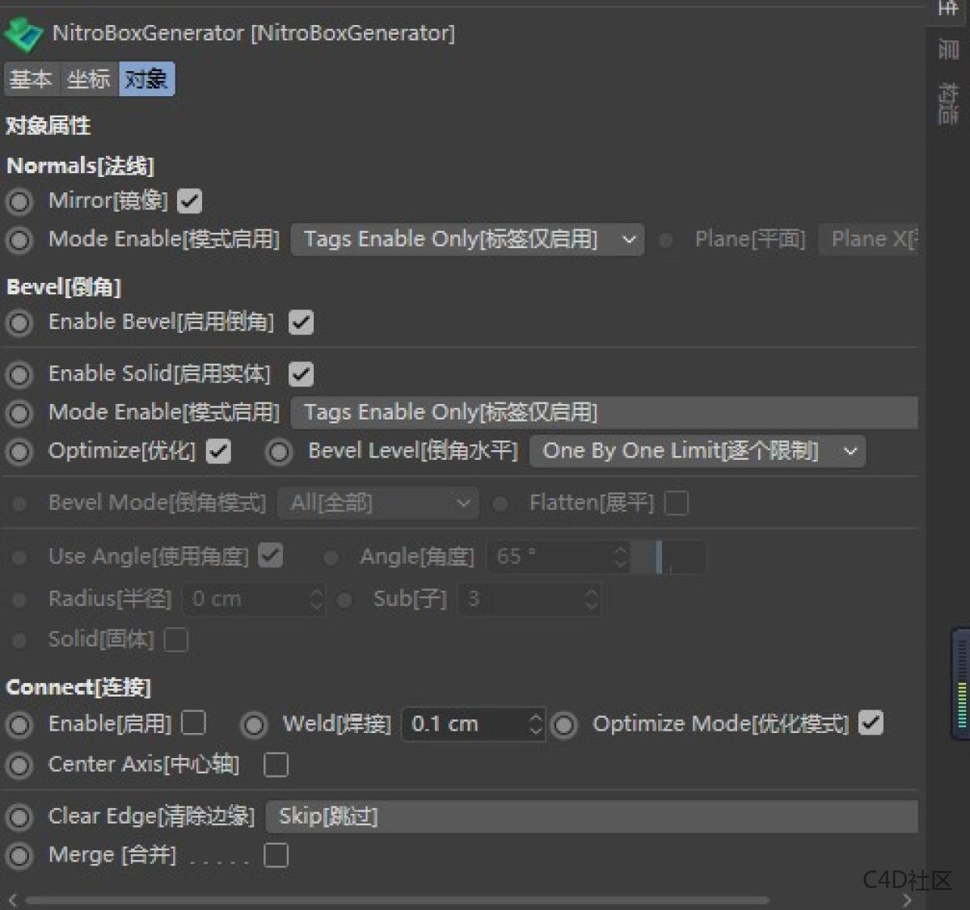The width and height of the screenshot is (970, 910).
Task: Click the Radius stepper arrows
Action: pyautogui.click(x=316, y=600)
